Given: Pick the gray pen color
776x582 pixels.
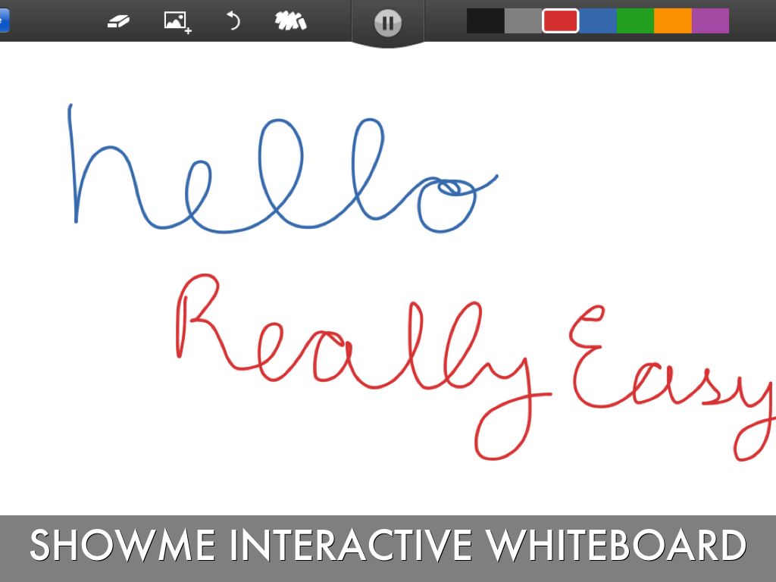Looking at the screenshot, I should point(523,21).
